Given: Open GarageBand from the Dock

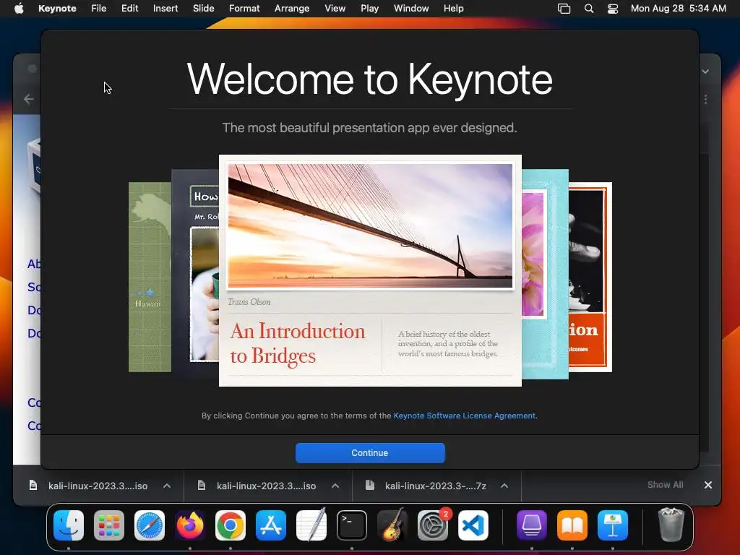Looking at the screenshot, I should 392,525.
